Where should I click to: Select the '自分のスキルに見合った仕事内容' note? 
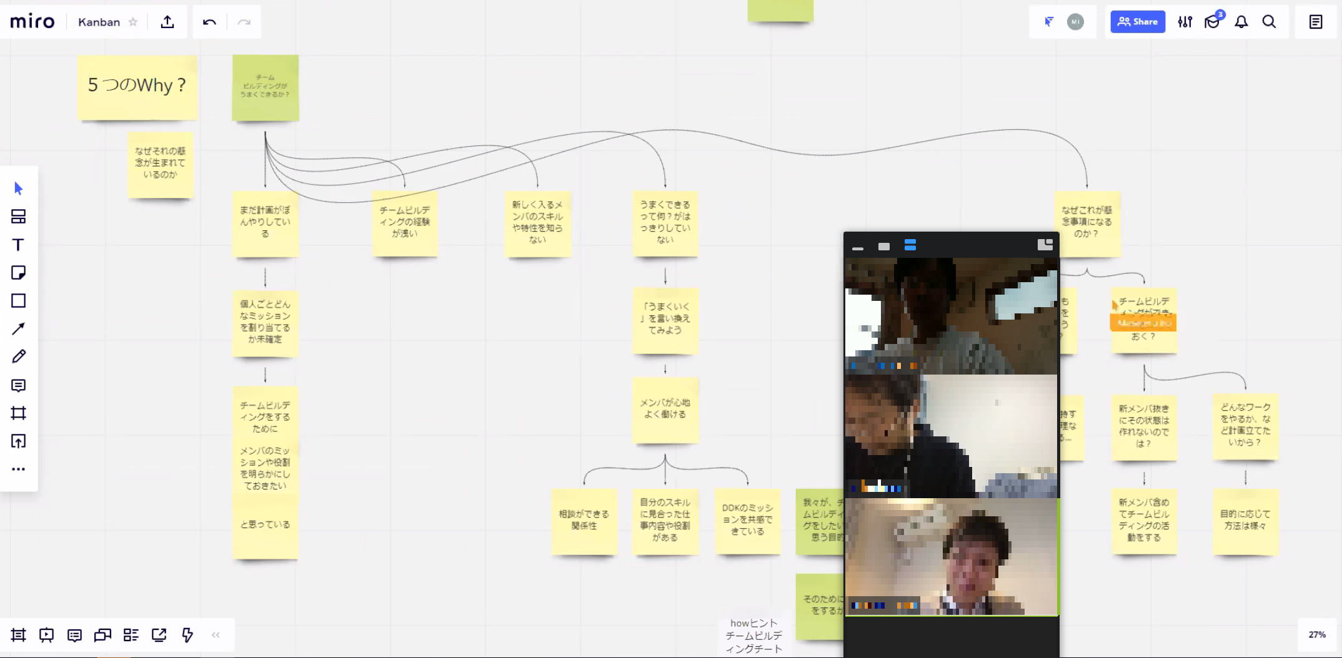pos(665,521)
